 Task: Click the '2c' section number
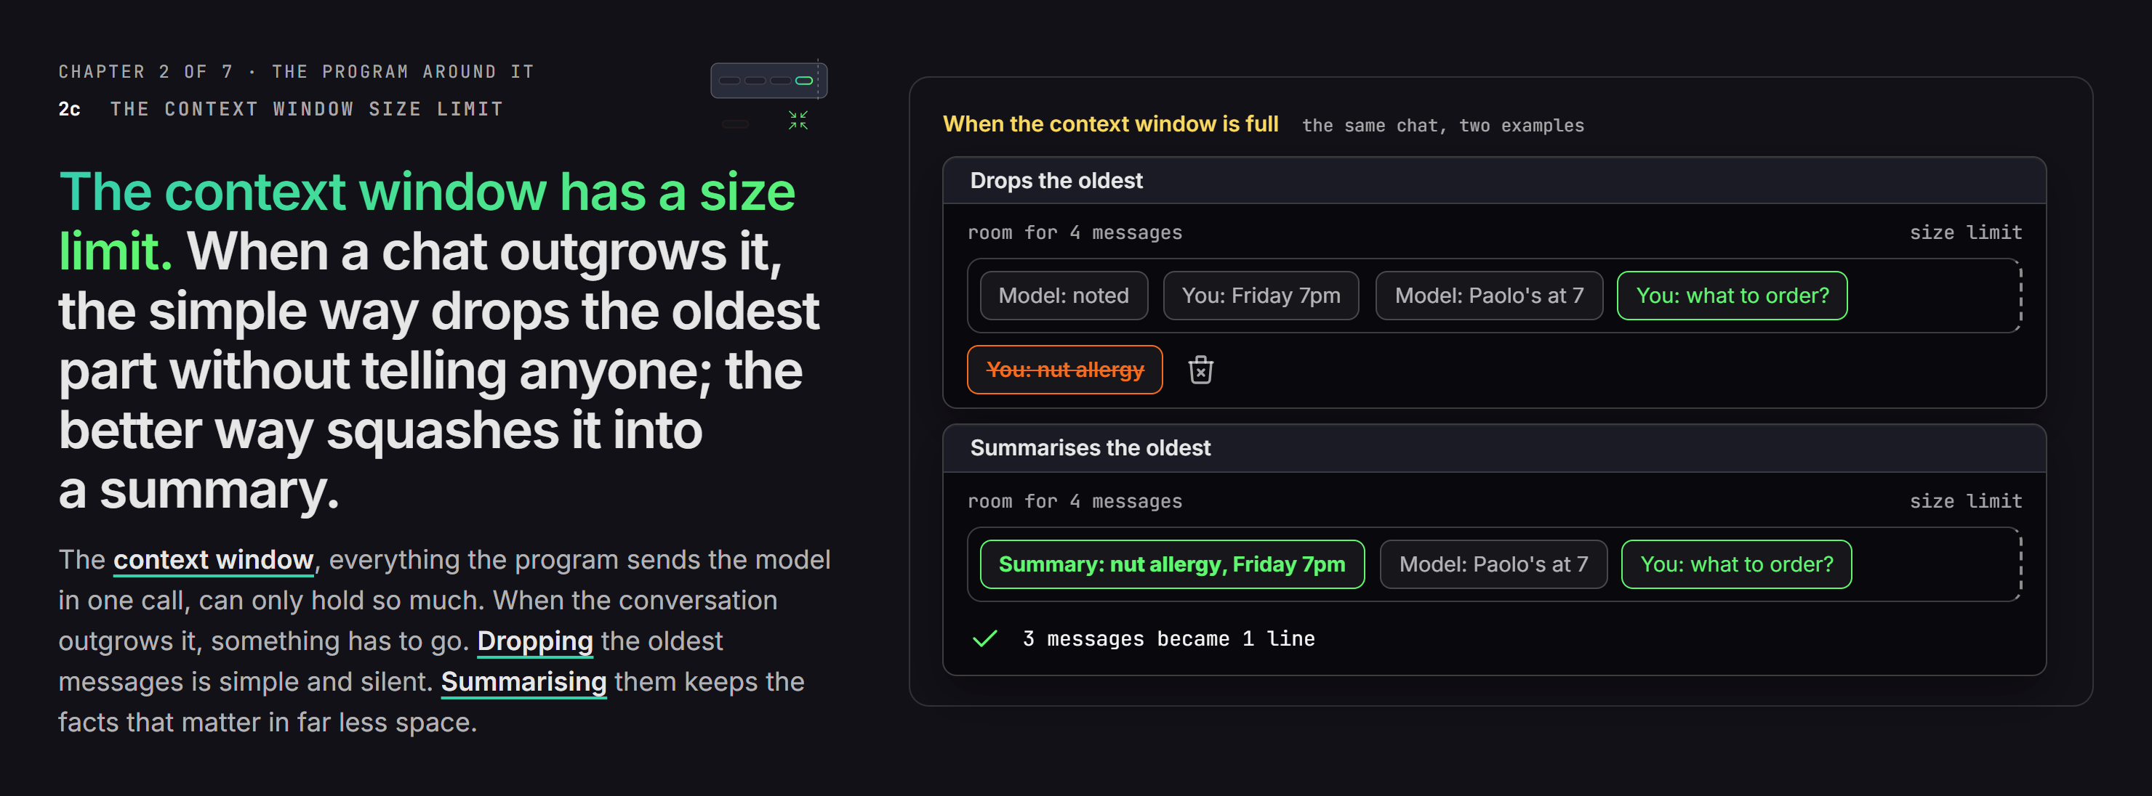69,109
